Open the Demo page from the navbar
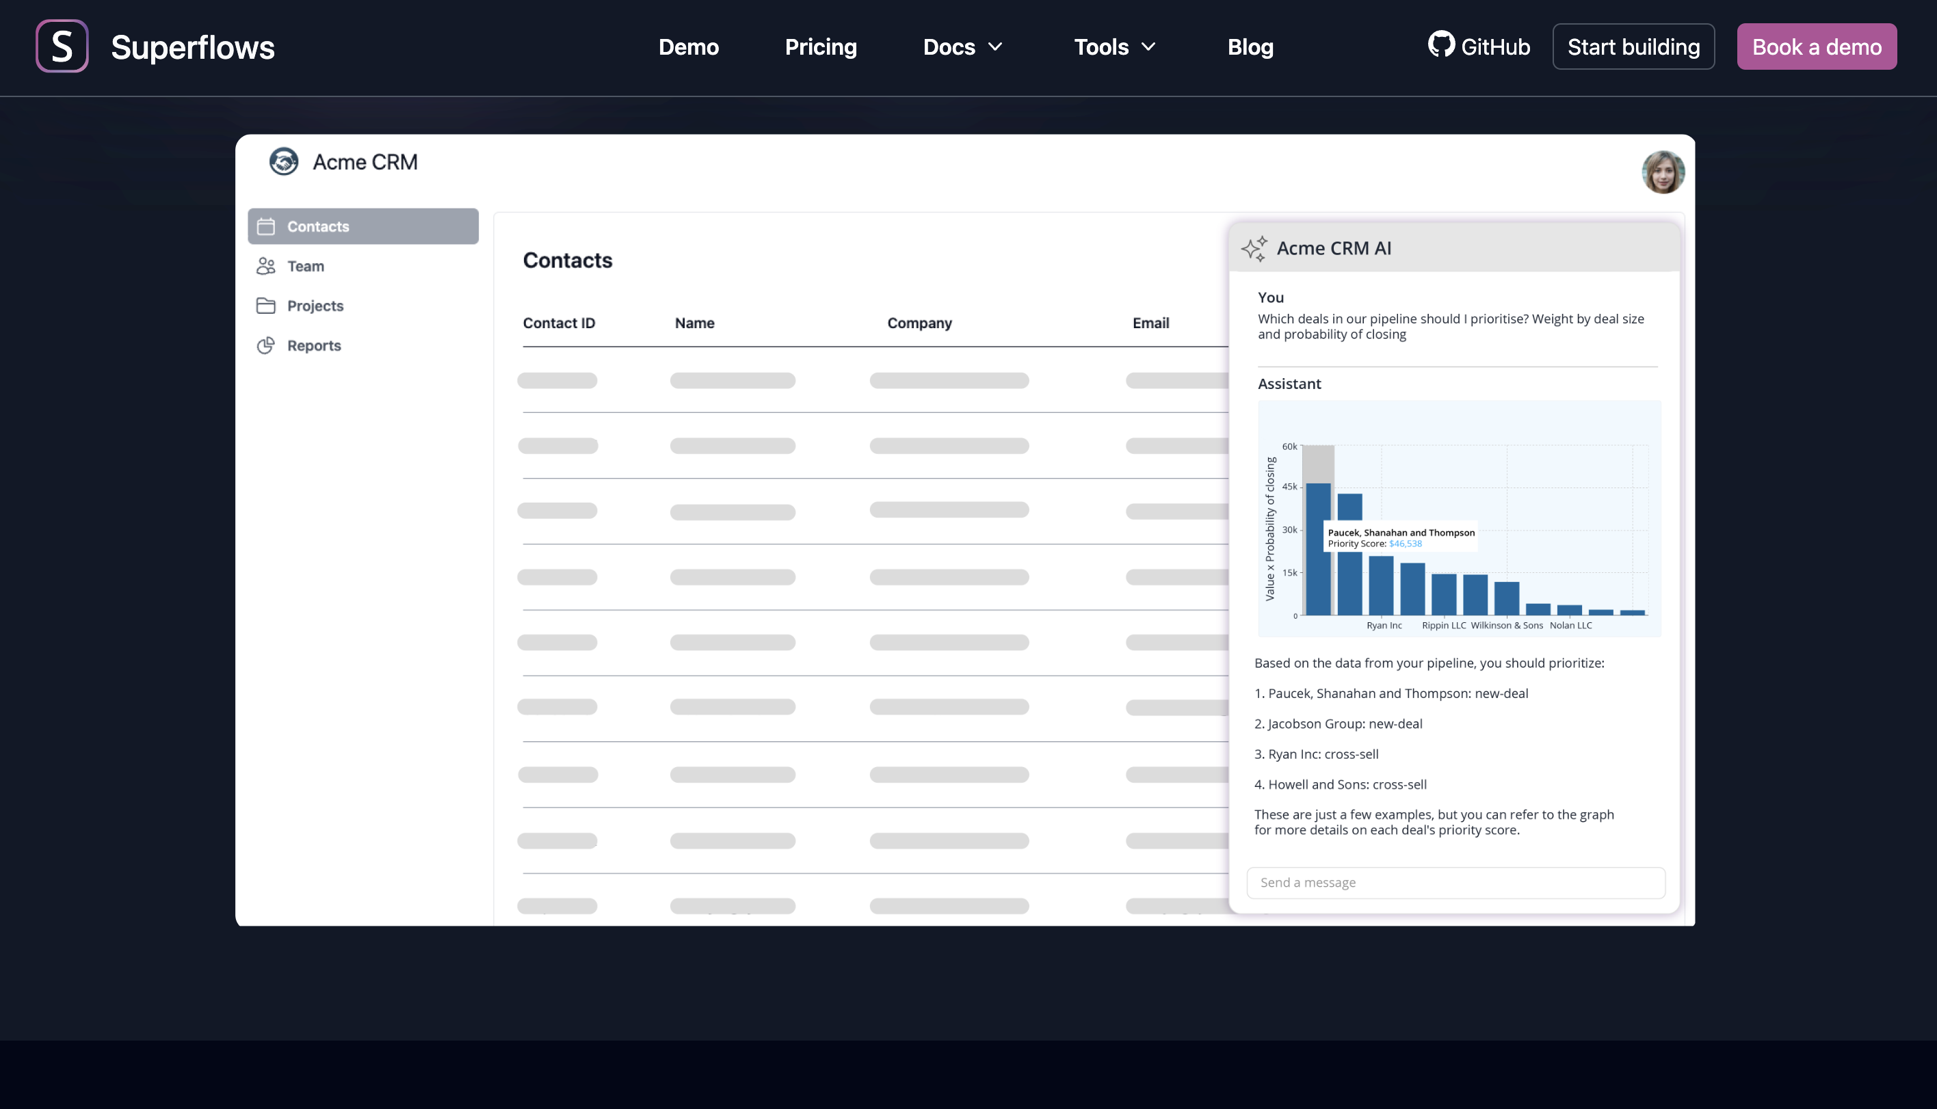Image resolution: width=1937 pixels, height=1109 pixels. 688,46
